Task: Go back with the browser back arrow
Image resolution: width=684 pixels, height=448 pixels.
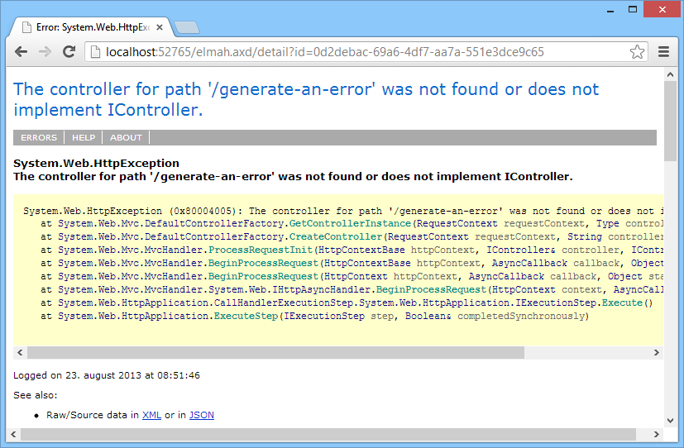Action: click(21, 52)
